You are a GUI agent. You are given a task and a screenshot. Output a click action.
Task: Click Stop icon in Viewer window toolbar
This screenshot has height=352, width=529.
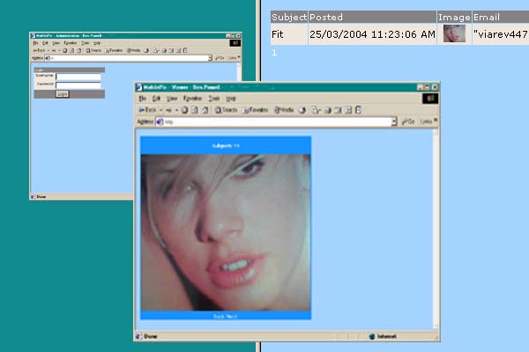click(x=184, y=110)
